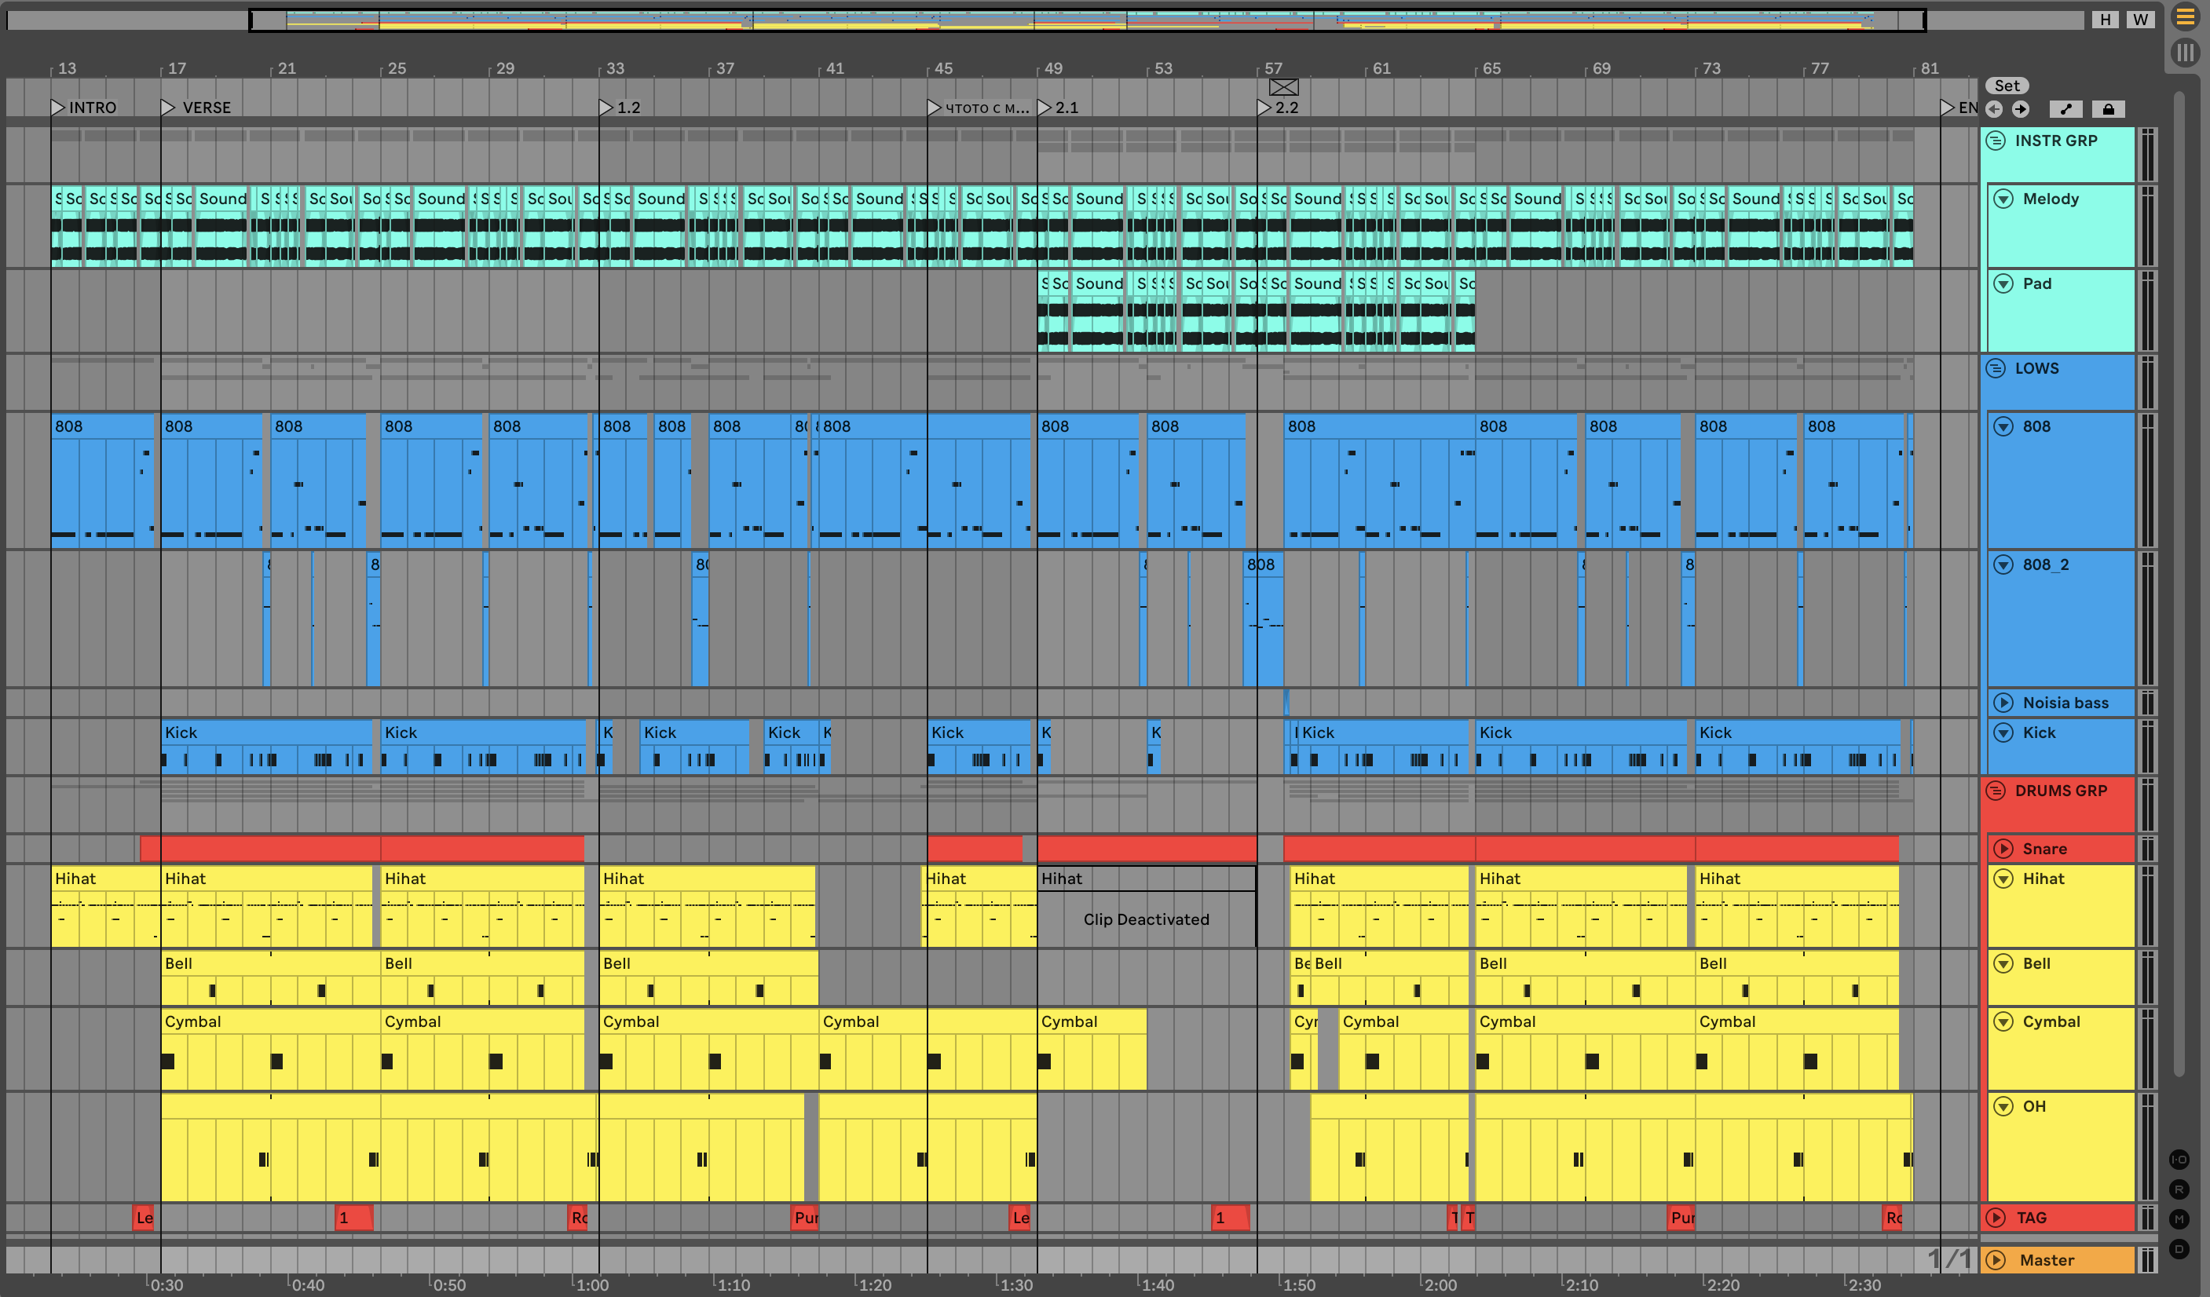
Task: Click the Lock Envelopes padlock icon
Action: pos(2108,109)
